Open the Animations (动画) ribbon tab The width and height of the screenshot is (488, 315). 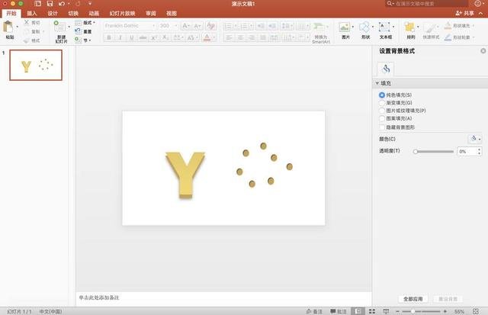tap(93, 13)
